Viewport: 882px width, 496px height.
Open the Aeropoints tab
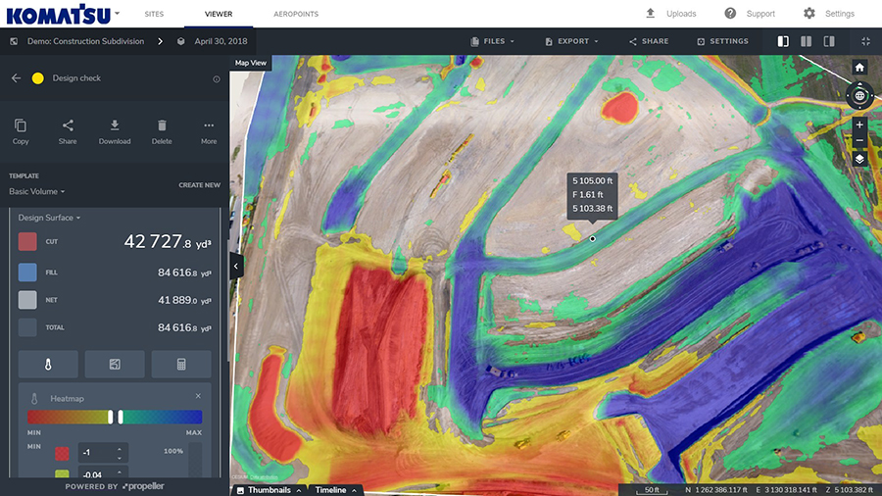(295, 14)
